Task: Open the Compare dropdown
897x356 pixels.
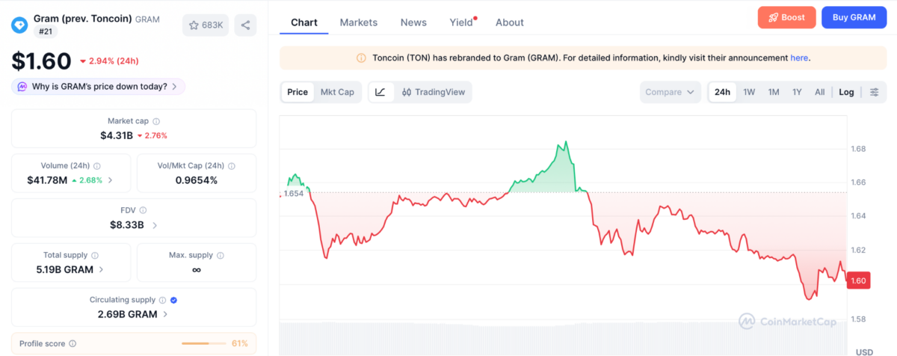Action: [x=670, y=92]
